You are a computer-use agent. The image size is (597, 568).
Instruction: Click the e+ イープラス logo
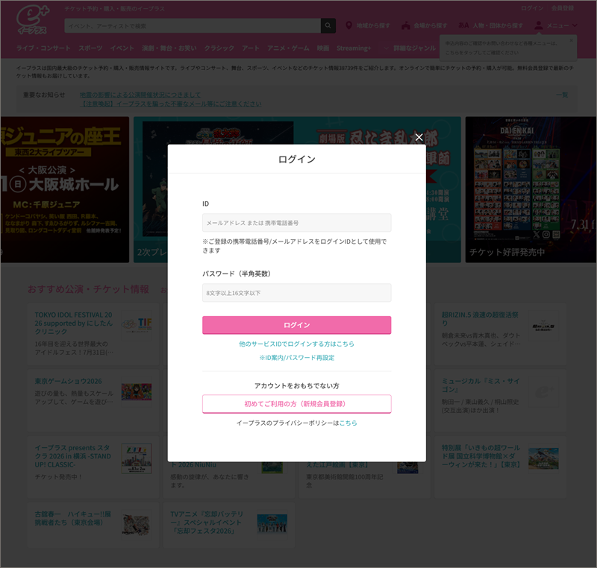pyautogui.click(x=32, y=20)
